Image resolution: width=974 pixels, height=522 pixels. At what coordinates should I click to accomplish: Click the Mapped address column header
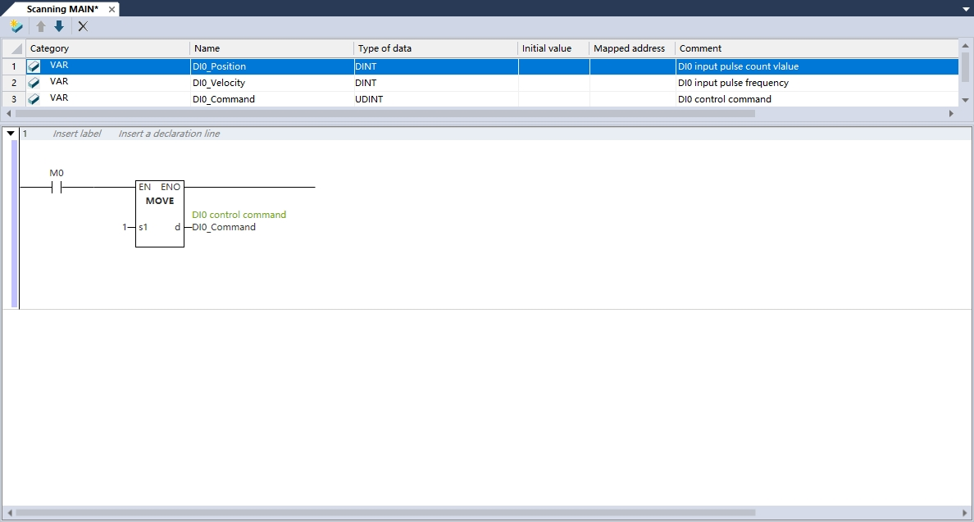pos(632,48)
